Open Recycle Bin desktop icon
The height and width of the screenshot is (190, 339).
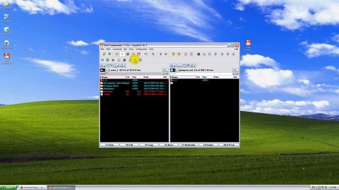6,31
